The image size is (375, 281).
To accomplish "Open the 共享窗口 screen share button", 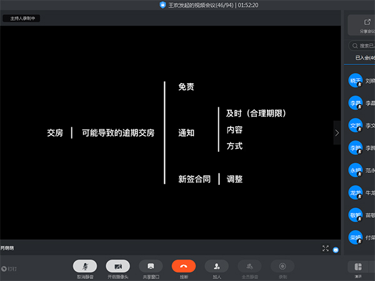I will pyautogui.click(x=151, y=267).
